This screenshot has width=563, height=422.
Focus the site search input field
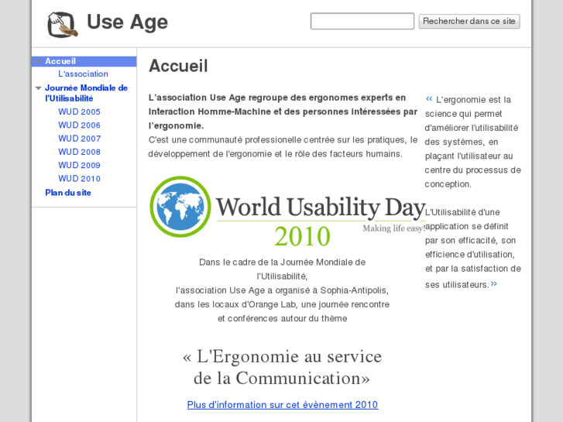pyautogui.click(x=362, y=21)
